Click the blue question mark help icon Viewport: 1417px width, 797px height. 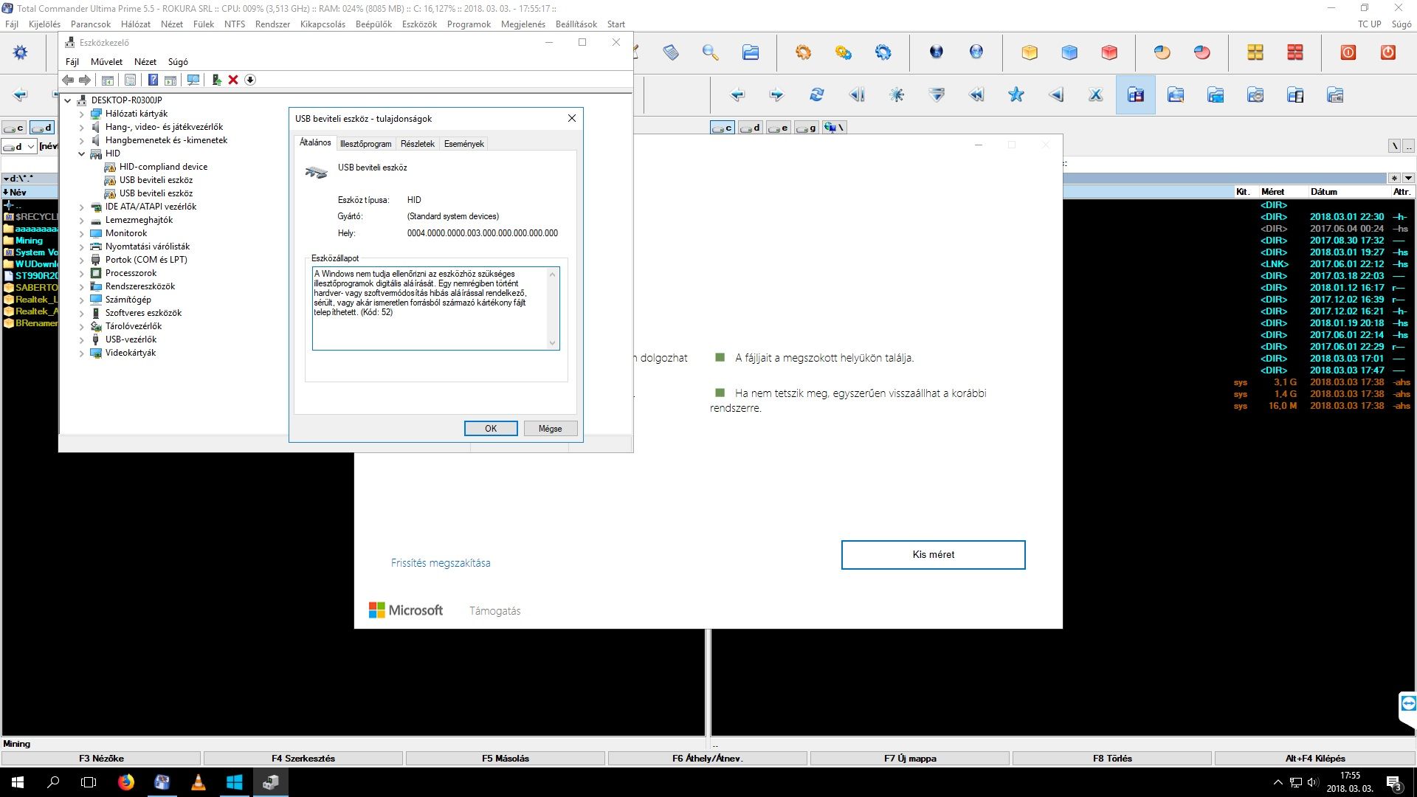153,80
